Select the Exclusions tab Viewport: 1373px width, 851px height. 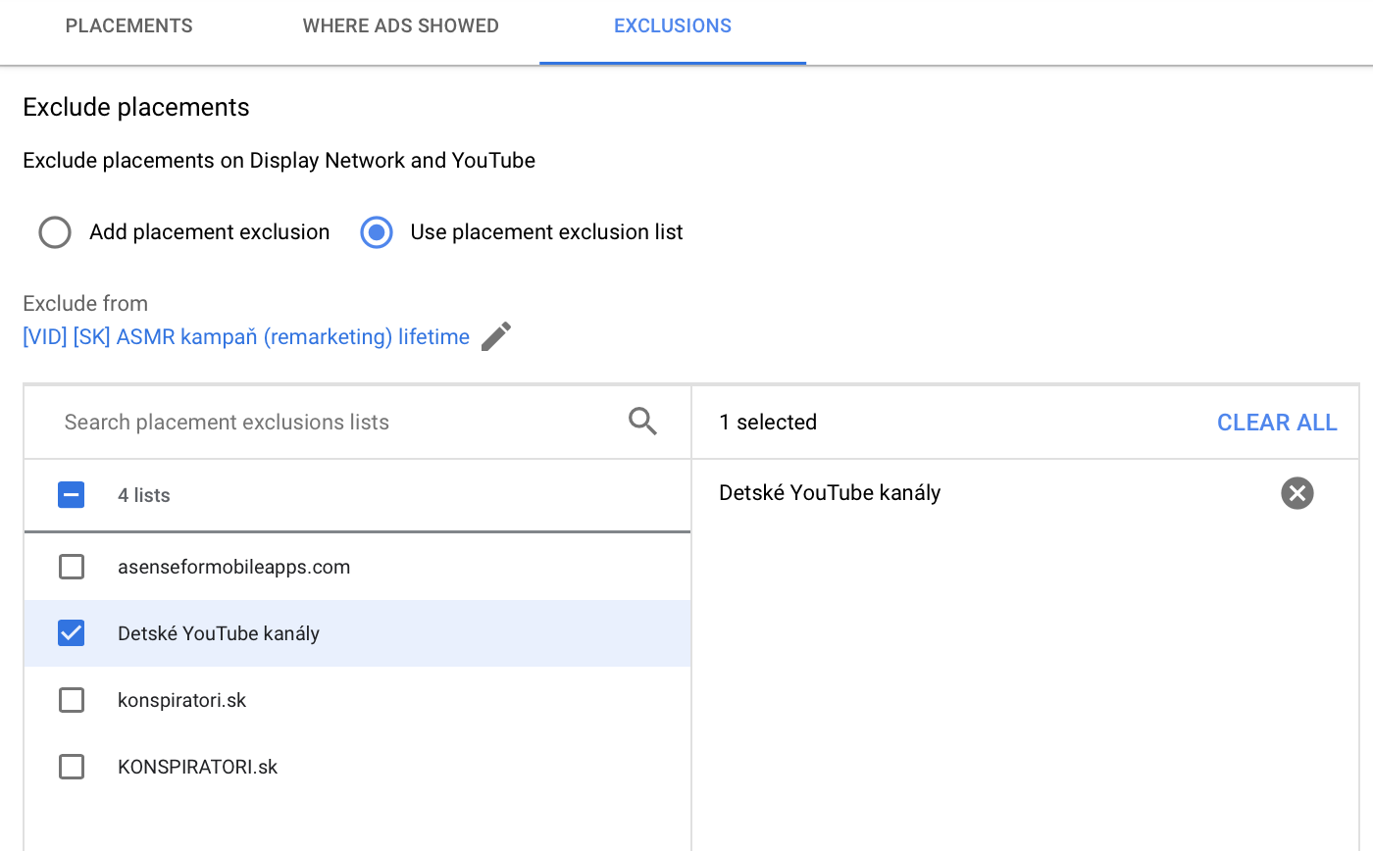click(x=673, y=26)
